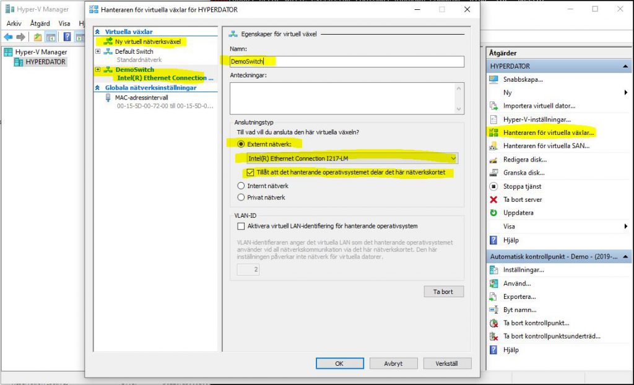Select Privat nätverk radio button

click(241, 197)
